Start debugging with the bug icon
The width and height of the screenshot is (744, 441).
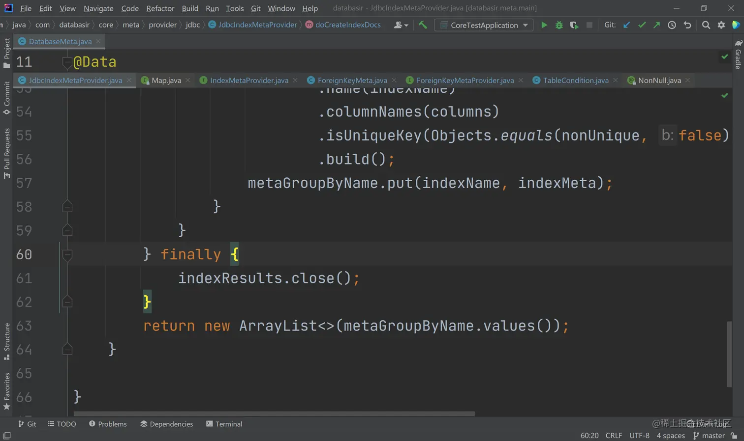[559, 25]
